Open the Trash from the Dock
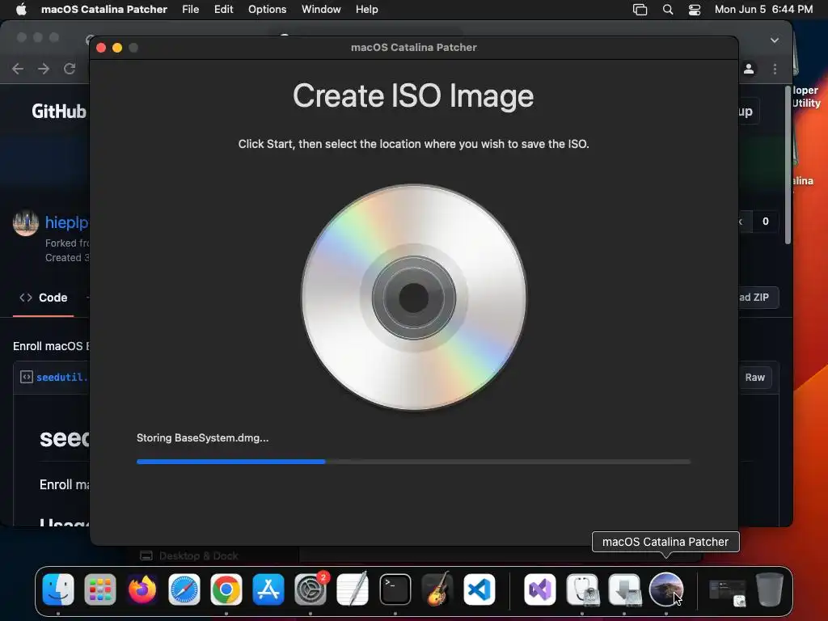The image size is (828, 621). [x=770, y=589]
